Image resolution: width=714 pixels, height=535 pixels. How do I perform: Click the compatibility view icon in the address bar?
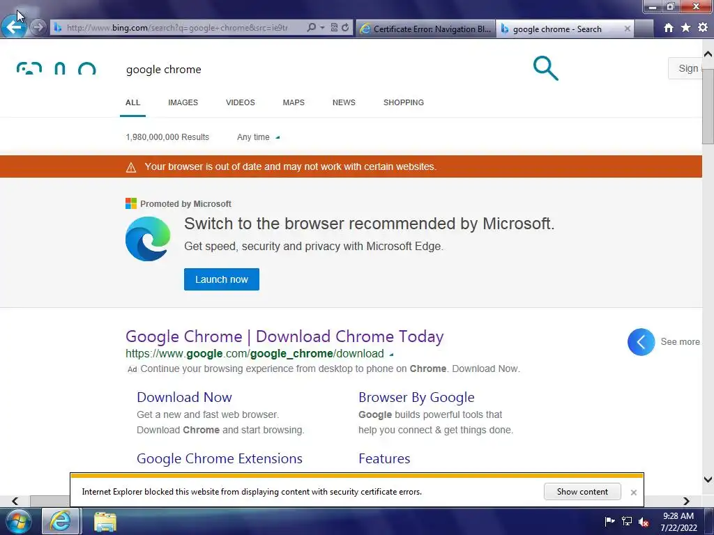[334, 27]
